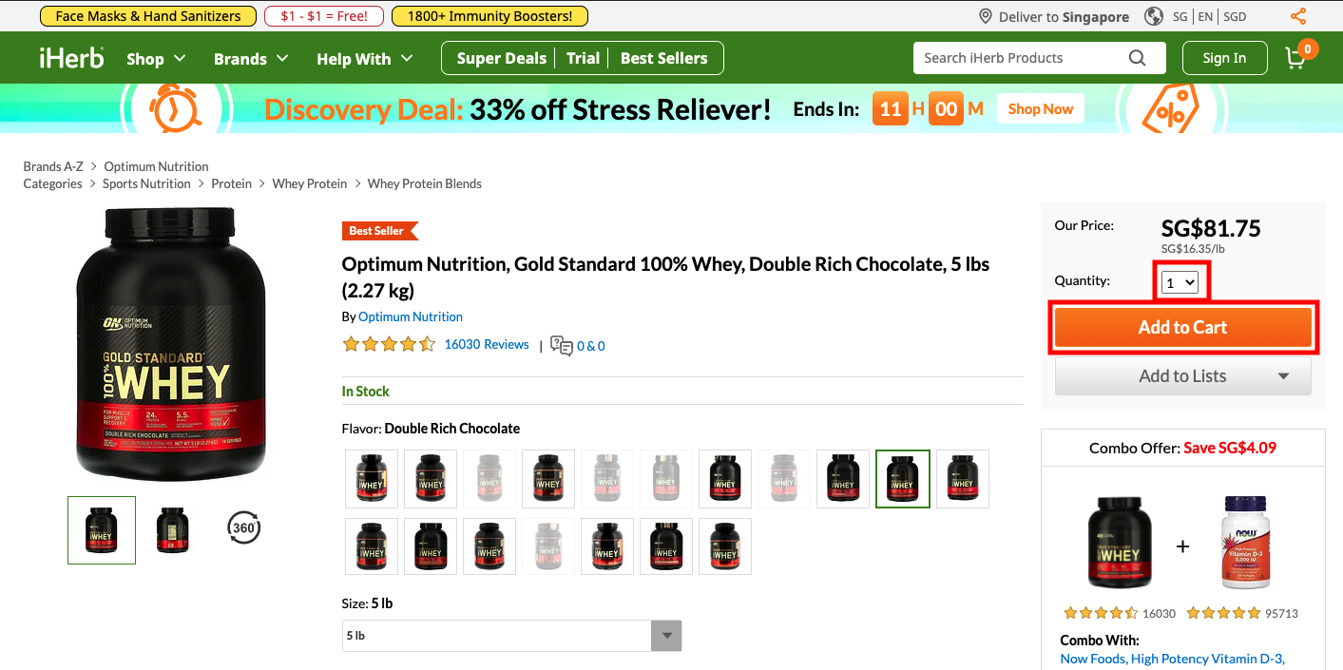Screen dimensions: 1343x670
Task: Open the 16030 Reviews link
Action: 487,344
